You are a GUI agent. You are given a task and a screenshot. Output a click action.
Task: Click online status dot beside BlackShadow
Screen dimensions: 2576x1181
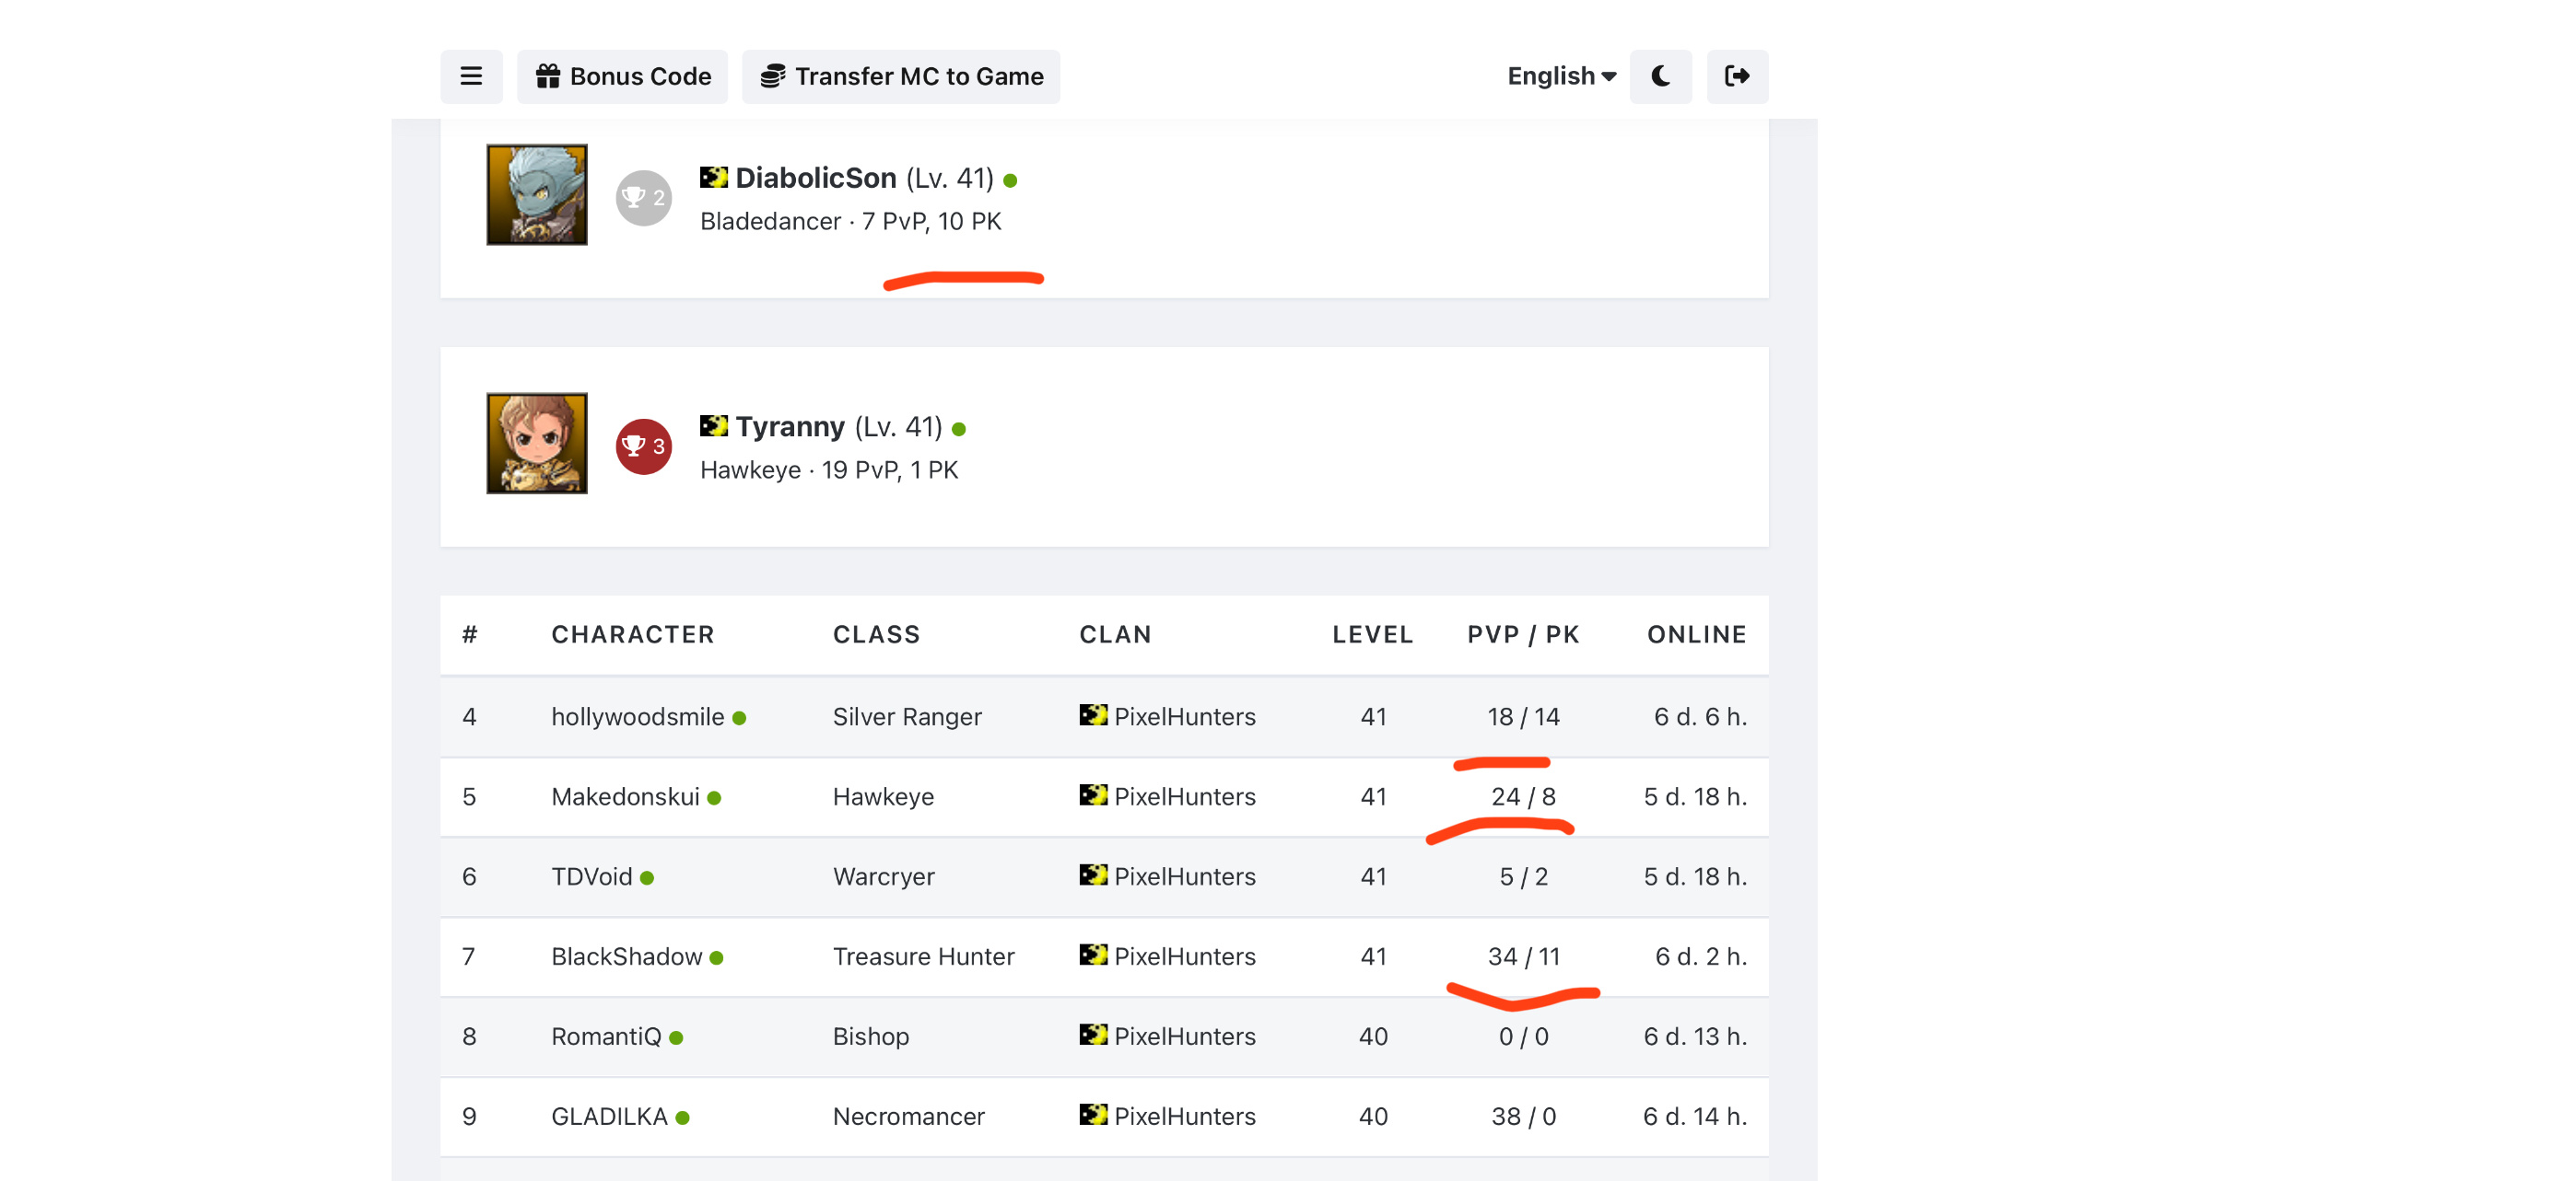point(716,958)
